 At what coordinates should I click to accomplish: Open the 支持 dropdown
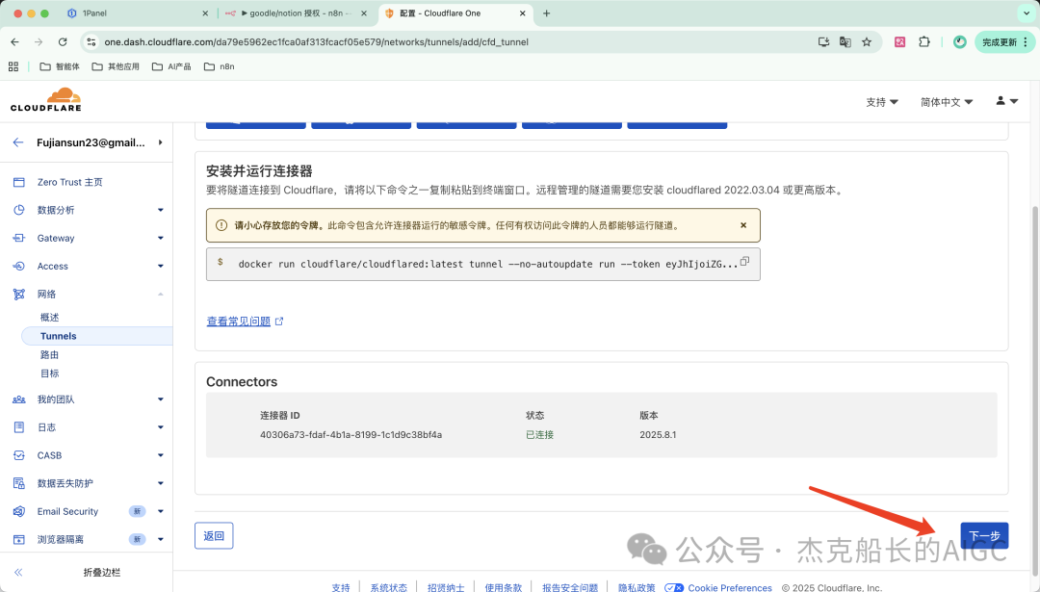(881, 102)
